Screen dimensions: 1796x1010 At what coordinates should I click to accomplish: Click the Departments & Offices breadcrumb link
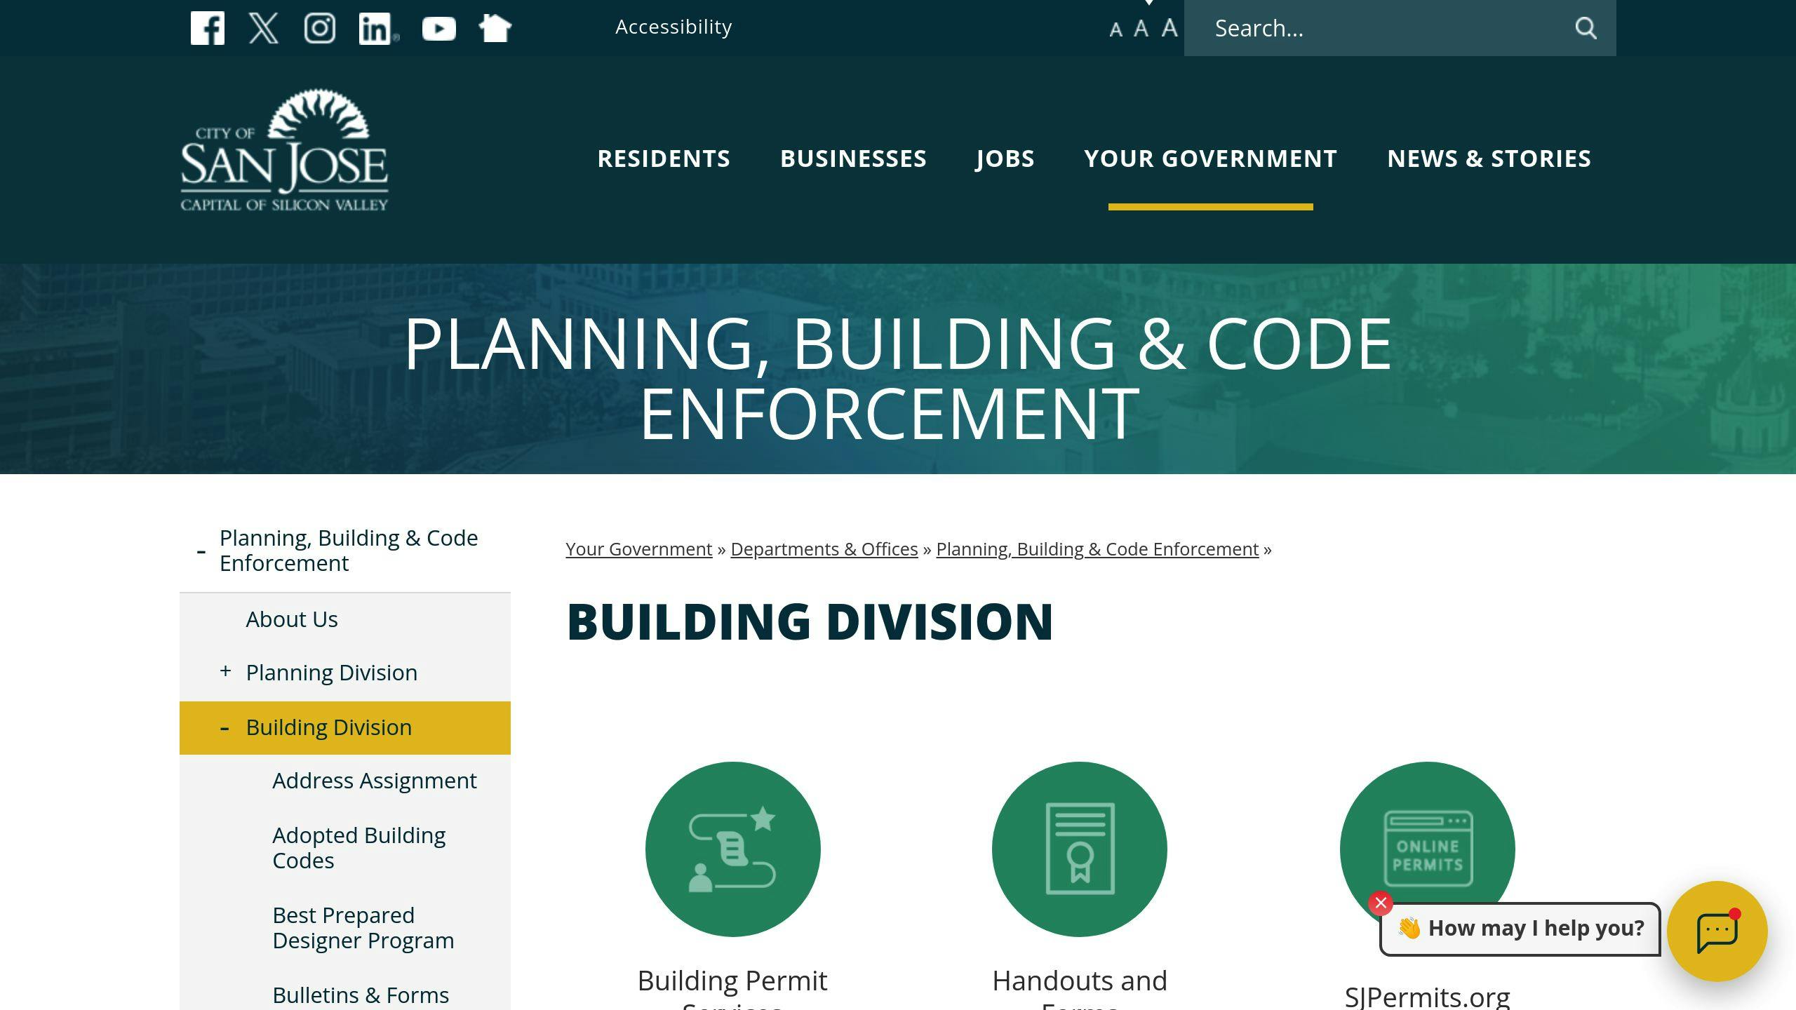824,549
